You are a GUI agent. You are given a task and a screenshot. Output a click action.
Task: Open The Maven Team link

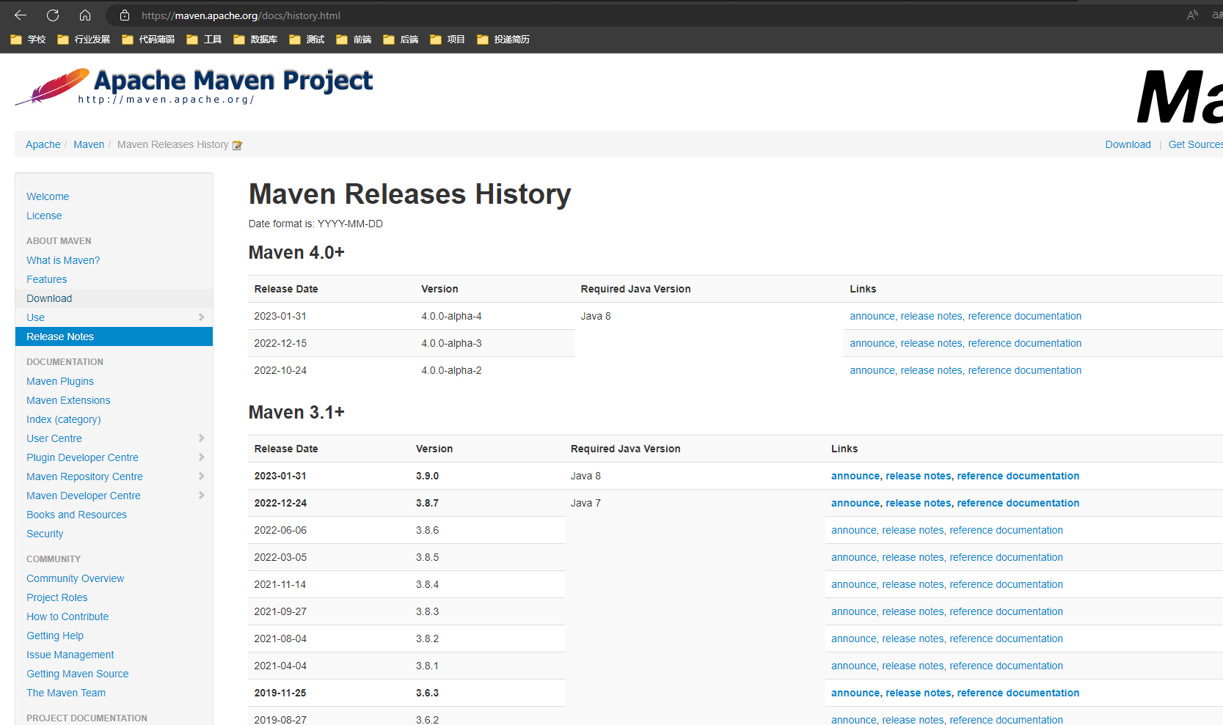[66, 693]
